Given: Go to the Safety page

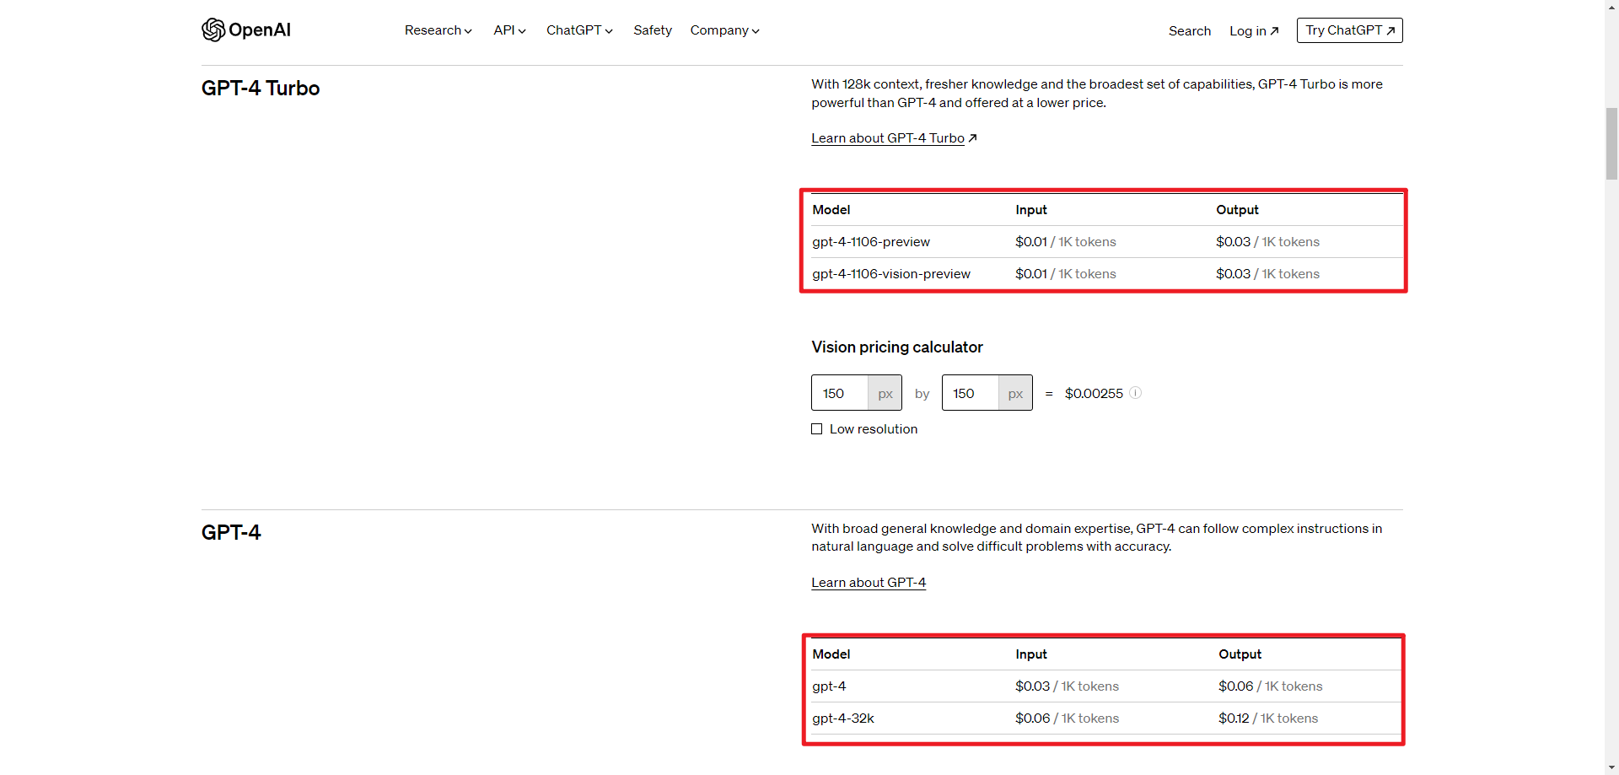Looking at the screenshot, I should 653,30.
